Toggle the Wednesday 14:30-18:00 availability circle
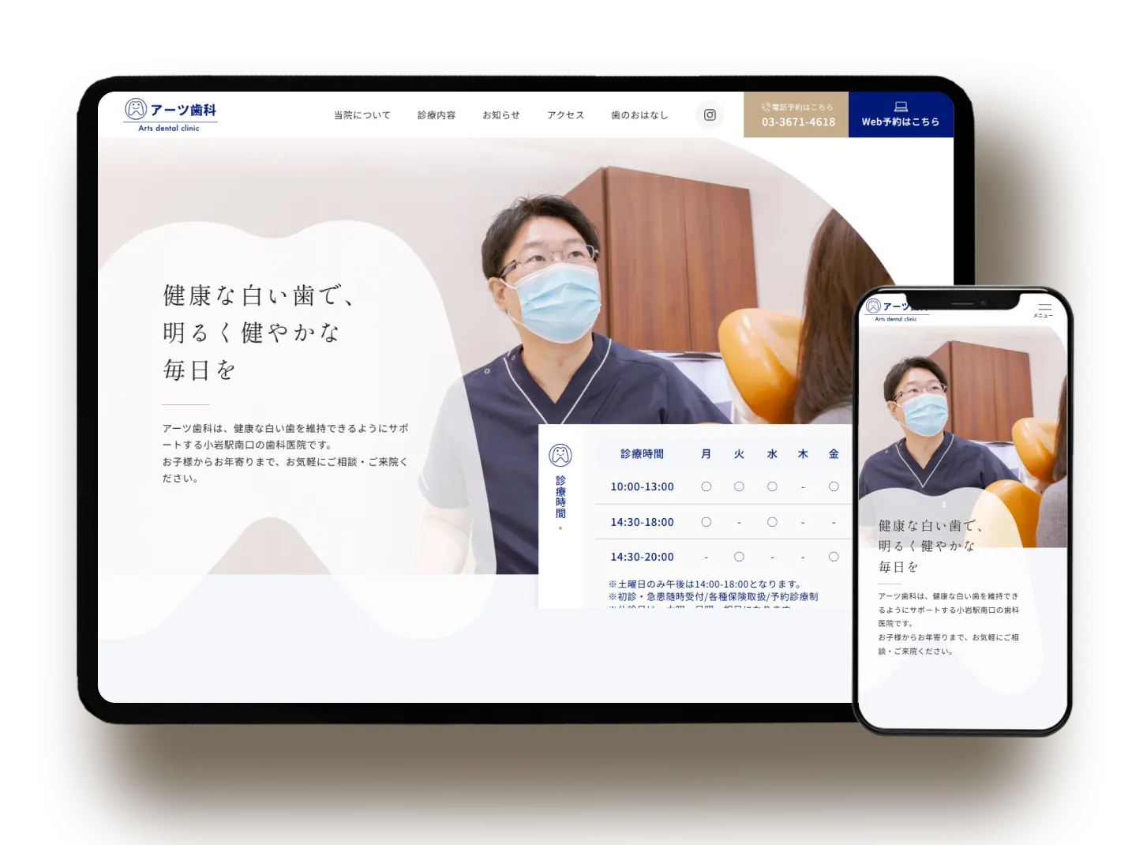This screenshot has width=1143, height=845. pyautogui.click(x=772, y=522)
